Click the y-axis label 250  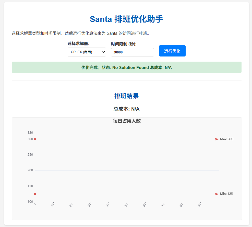pyautogui.click(x=30, y=155)
